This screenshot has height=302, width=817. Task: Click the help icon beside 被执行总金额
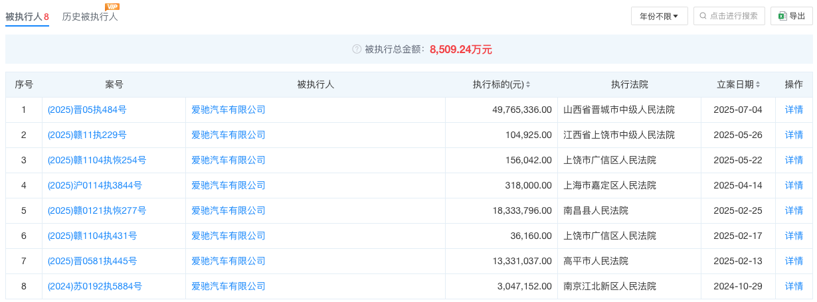[357, 49]
